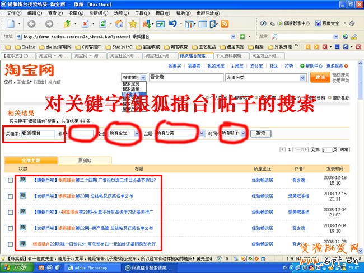This screenshot has height=273, width=364.
Task: Open author link 爱美吧掌柜 on 23:11 row
Action: [x=298, y=196]
